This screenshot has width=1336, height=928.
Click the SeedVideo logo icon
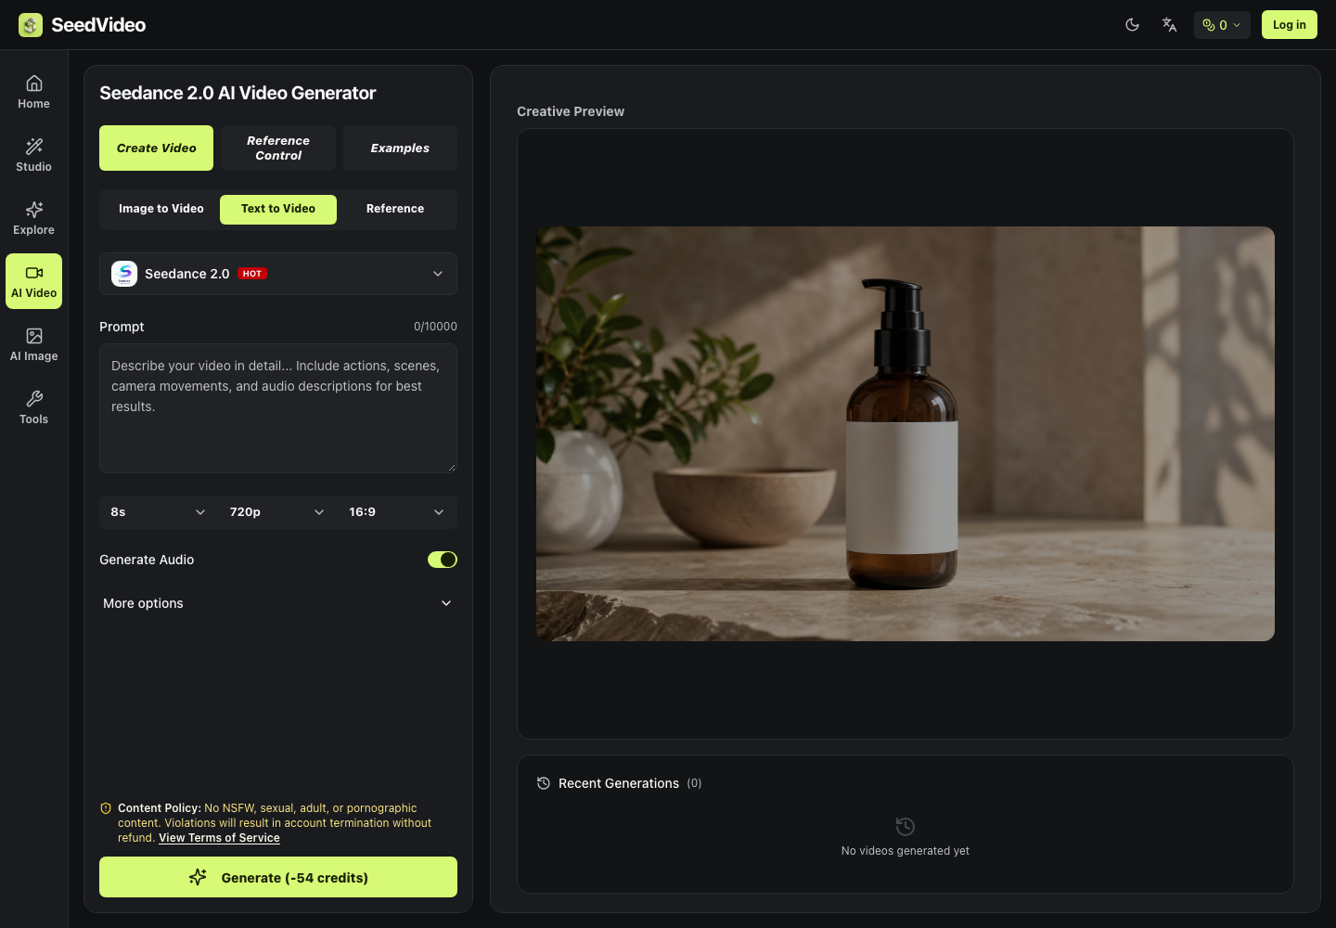point(31,25)
